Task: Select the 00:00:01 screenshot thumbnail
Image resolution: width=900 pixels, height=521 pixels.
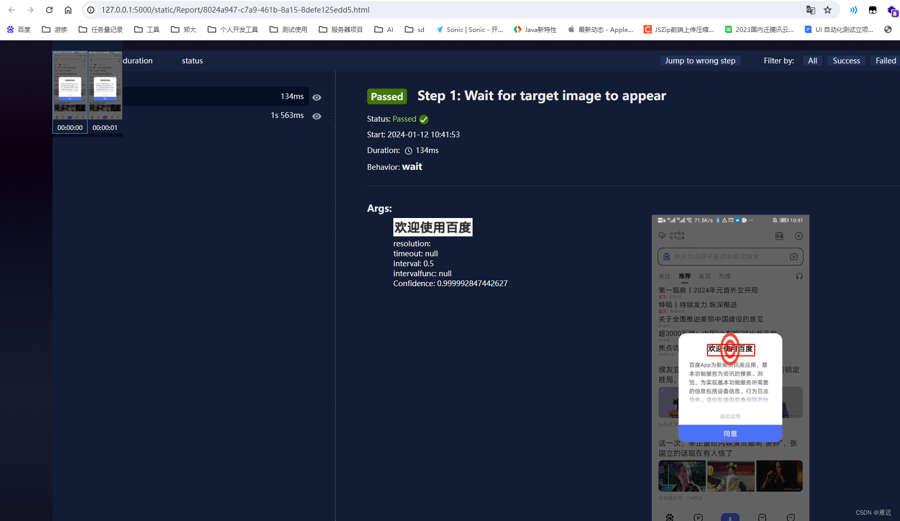Action: (x=105, y=92)
